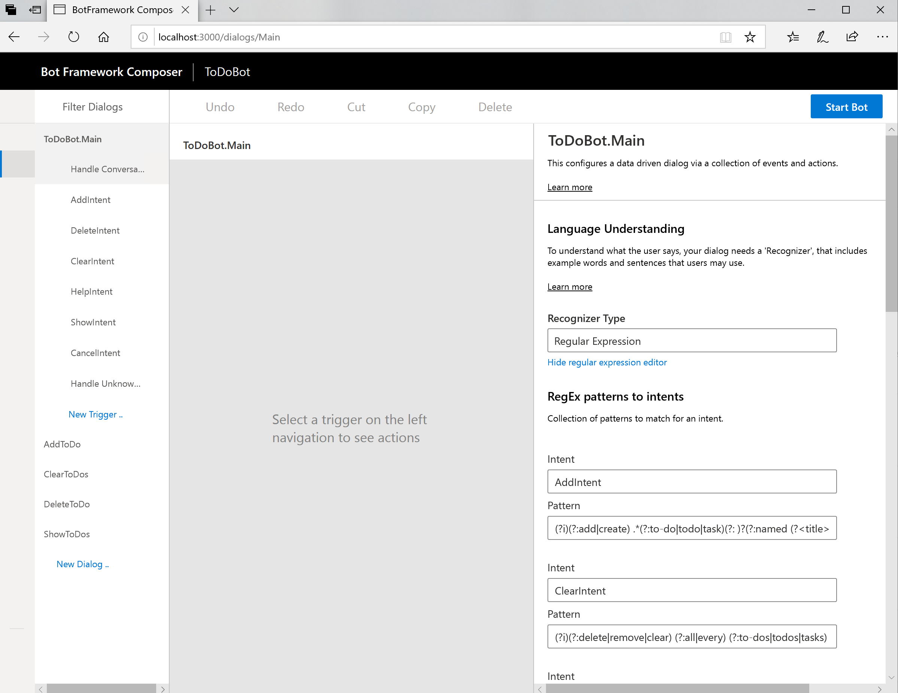898x693 pixels.
Task: Select the AddIntent trigger
Action: click(x=91, y=200)
